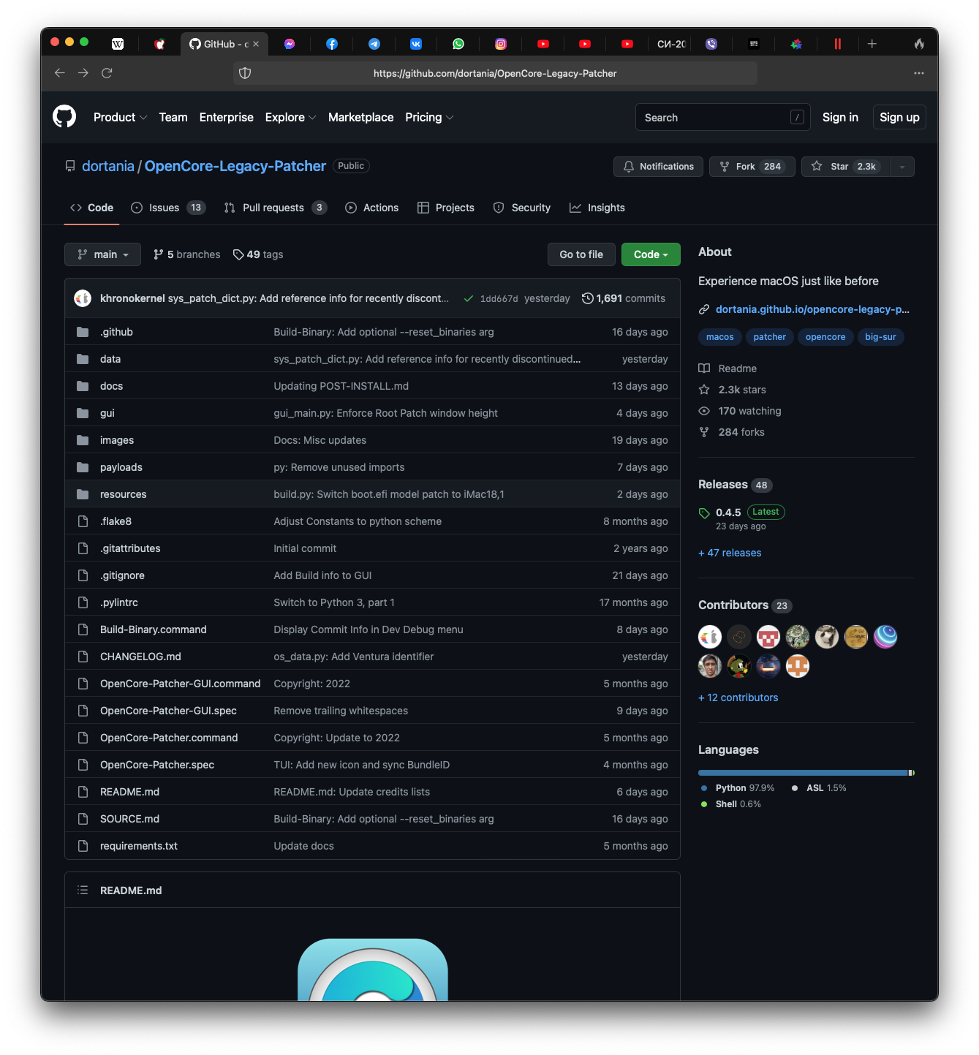979x1055 pixels.
Task: Click the README table of contents icon
Action: click(83, 890)
